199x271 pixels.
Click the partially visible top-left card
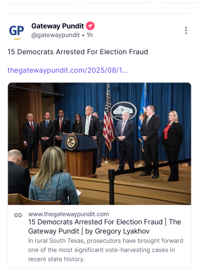click(x=42, y=2)
